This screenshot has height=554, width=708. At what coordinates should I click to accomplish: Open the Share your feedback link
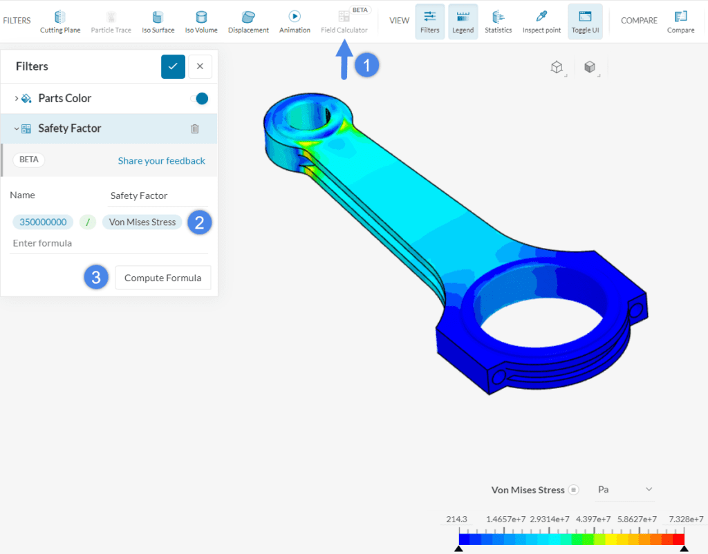click(x=161, y=161)
